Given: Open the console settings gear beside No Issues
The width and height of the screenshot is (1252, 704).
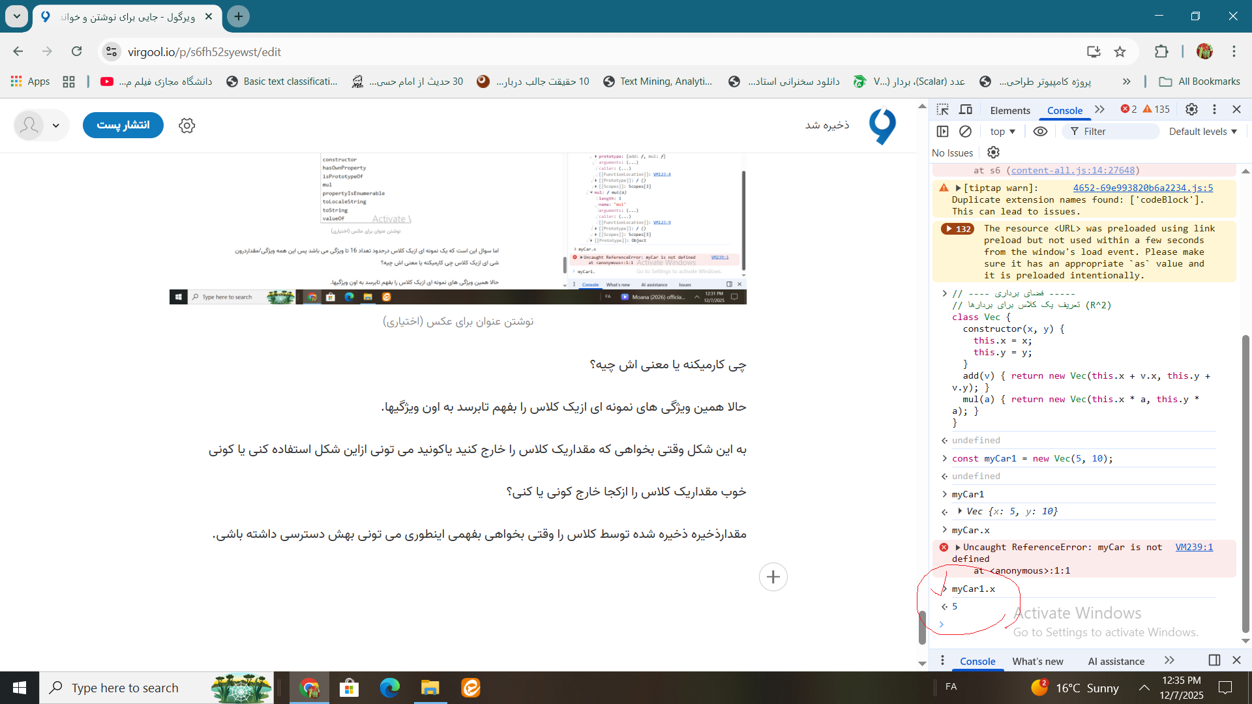Looking at the screenshot, I should (x=993, y=153).
